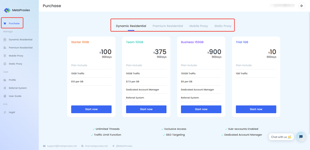310x150 pixels.
Task: Click the Legal gavel icon
Action: (x=5, y=112)
